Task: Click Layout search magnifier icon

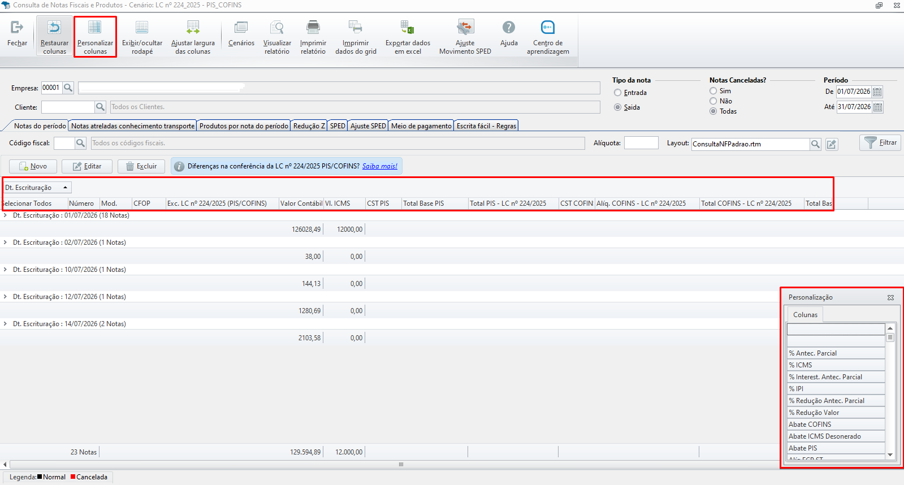Action: click(x=815, y=144)
